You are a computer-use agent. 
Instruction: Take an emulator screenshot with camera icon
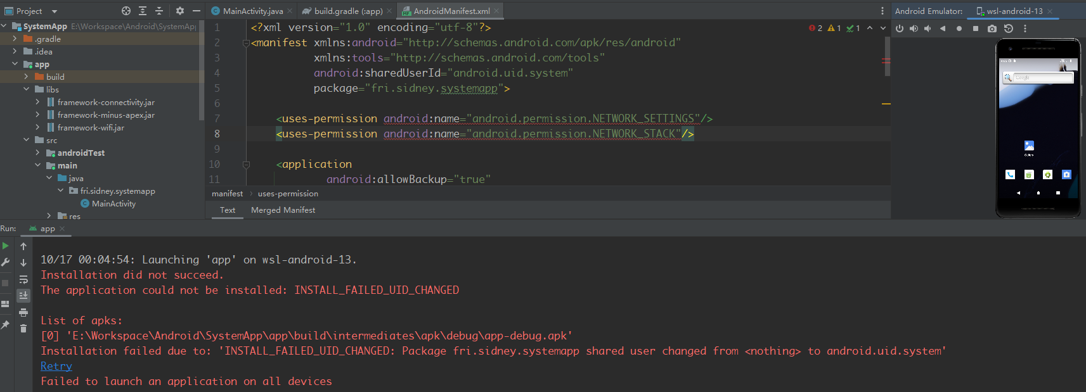[x=992, y=28]
